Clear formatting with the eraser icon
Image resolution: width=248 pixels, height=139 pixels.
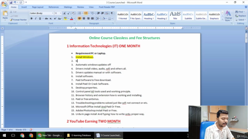point(73,13)
